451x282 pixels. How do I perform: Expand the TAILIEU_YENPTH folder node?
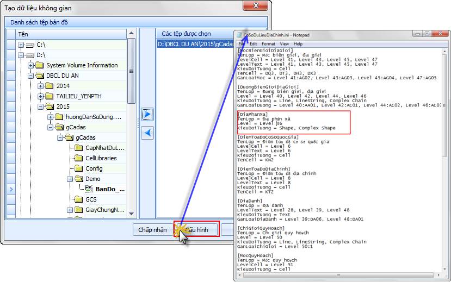coord(41,96)
